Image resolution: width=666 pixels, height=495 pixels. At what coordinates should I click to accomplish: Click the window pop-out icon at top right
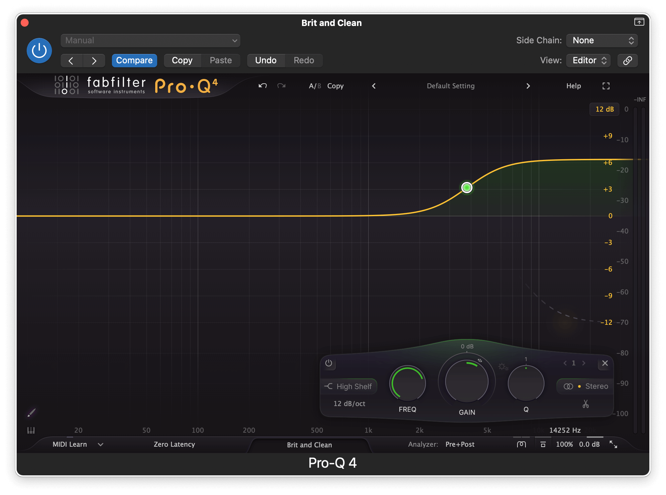click(x=639, y=22)
